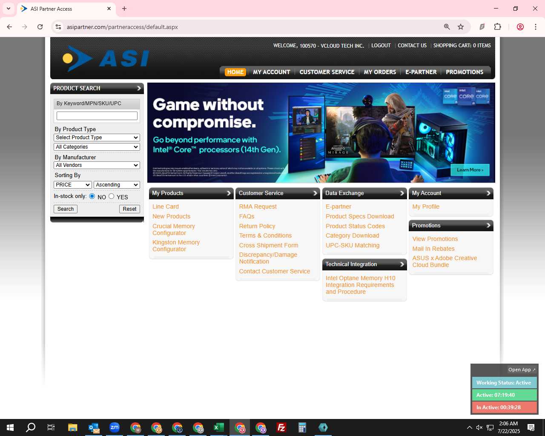The width and height of the screenshot is (545, 436).
Task: Bookmark this page with the star icon
Action: click(x=461, y=27)
